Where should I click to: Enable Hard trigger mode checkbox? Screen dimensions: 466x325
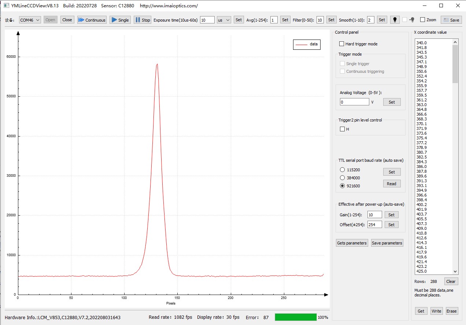click(x=342, y=44)
